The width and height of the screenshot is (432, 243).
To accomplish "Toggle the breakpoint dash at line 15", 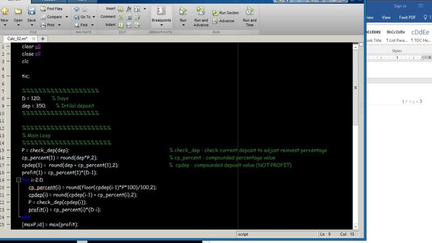I will 8,151.
